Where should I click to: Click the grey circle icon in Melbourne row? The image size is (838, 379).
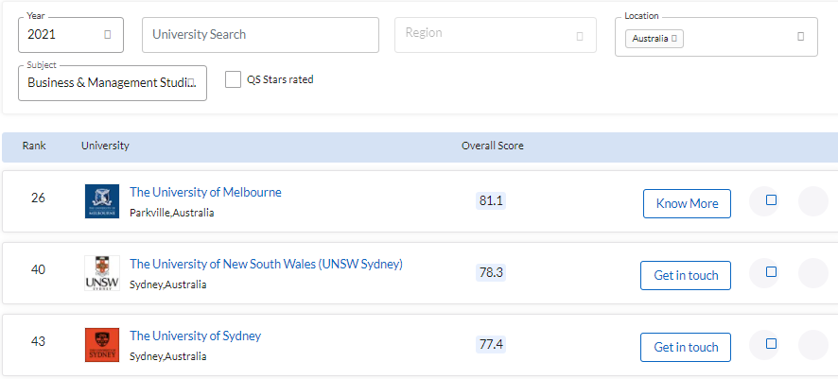coord(813,201)
